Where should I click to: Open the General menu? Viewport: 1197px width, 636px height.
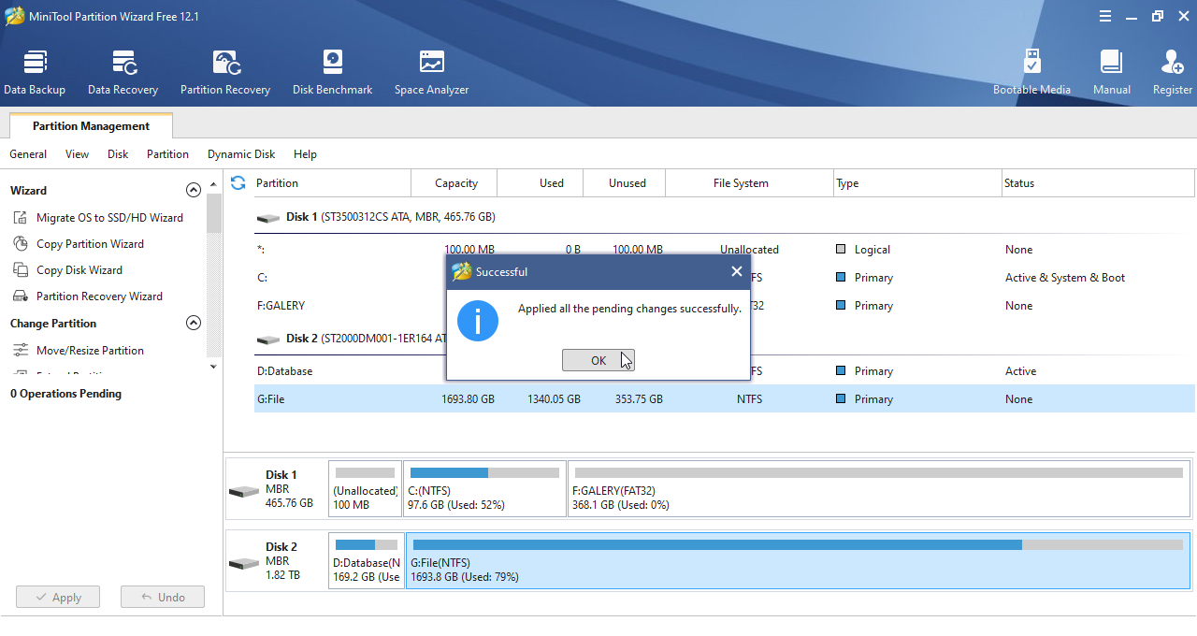click(28, 154)
